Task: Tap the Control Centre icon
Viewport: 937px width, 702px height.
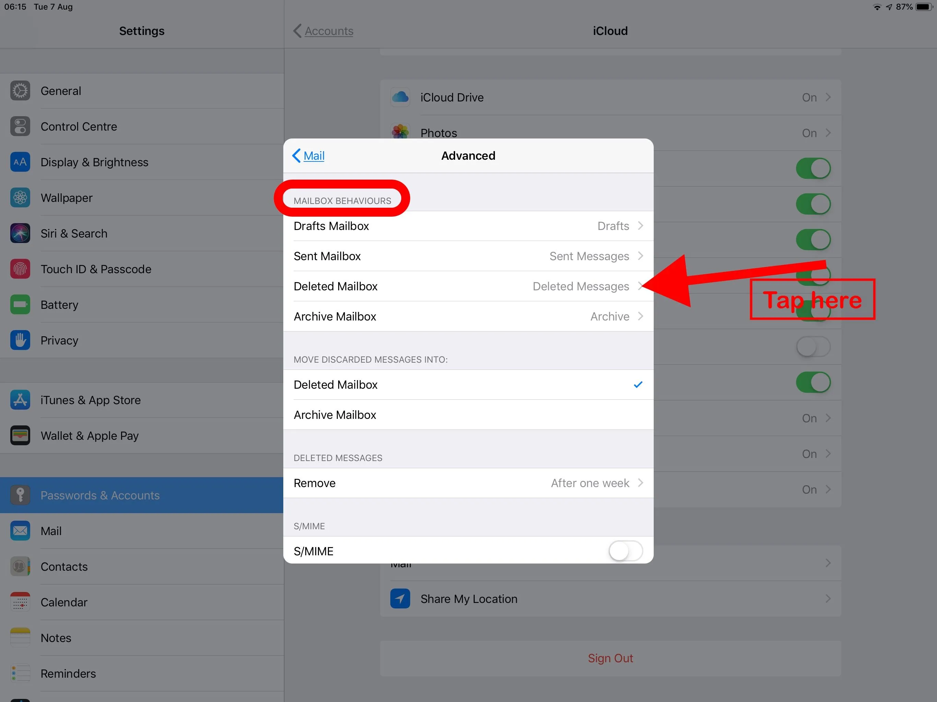Action: click(20, 126)
